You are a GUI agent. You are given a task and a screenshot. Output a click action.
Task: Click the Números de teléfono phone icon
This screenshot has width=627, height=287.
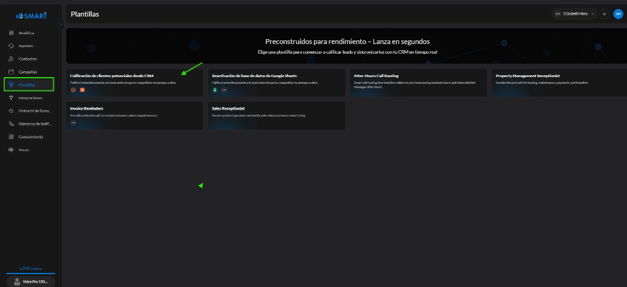click(x=11, y=124)
